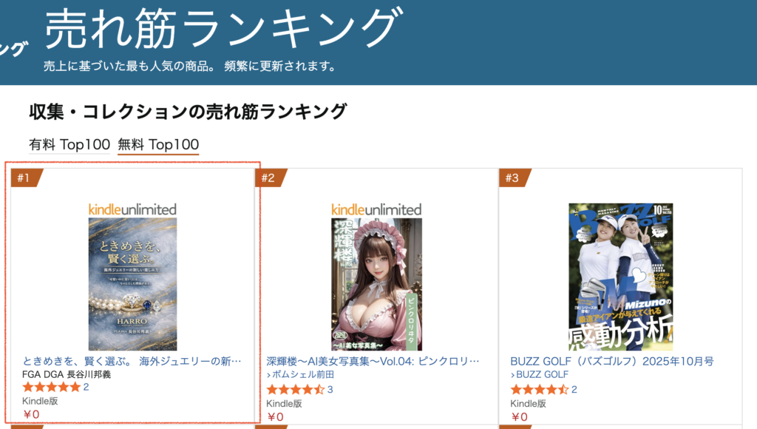Click the 深輝楼〜AI美女写真集〜Vol.04 title link
Viewport: 757px width, 429px height.
point(373,361)
